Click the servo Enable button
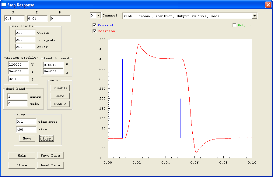 pyautogui.click(x=60, y=104)
